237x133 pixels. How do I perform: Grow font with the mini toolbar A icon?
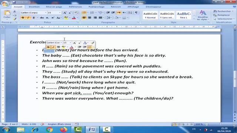pos(74,43)
